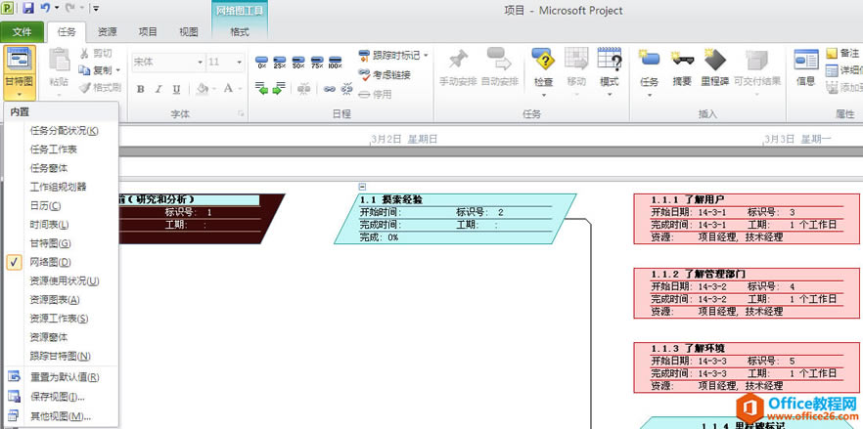Click the 跟踪时标记 icon

(364, 55)
